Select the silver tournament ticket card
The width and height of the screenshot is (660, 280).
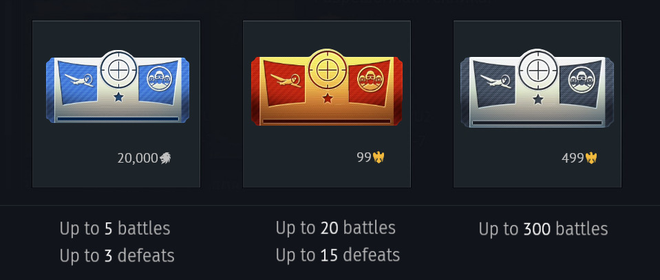pyautogui.click(x=537, y=104)
